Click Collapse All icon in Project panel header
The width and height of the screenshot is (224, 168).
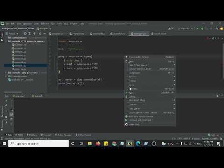[34, 34]
